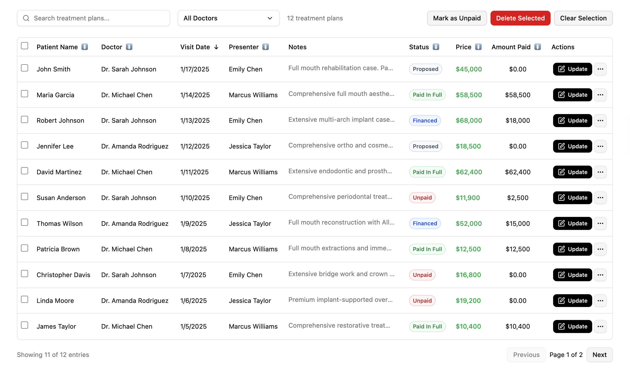Sort by Price column icon
Screen dimensions: 630x370
tap(478, 47)
